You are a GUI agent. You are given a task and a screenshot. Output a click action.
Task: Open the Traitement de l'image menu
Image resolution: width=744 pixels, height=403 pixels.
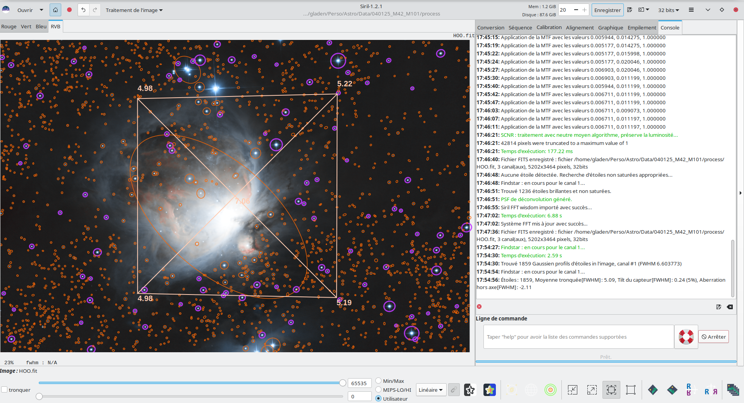(x=134, y=10)
